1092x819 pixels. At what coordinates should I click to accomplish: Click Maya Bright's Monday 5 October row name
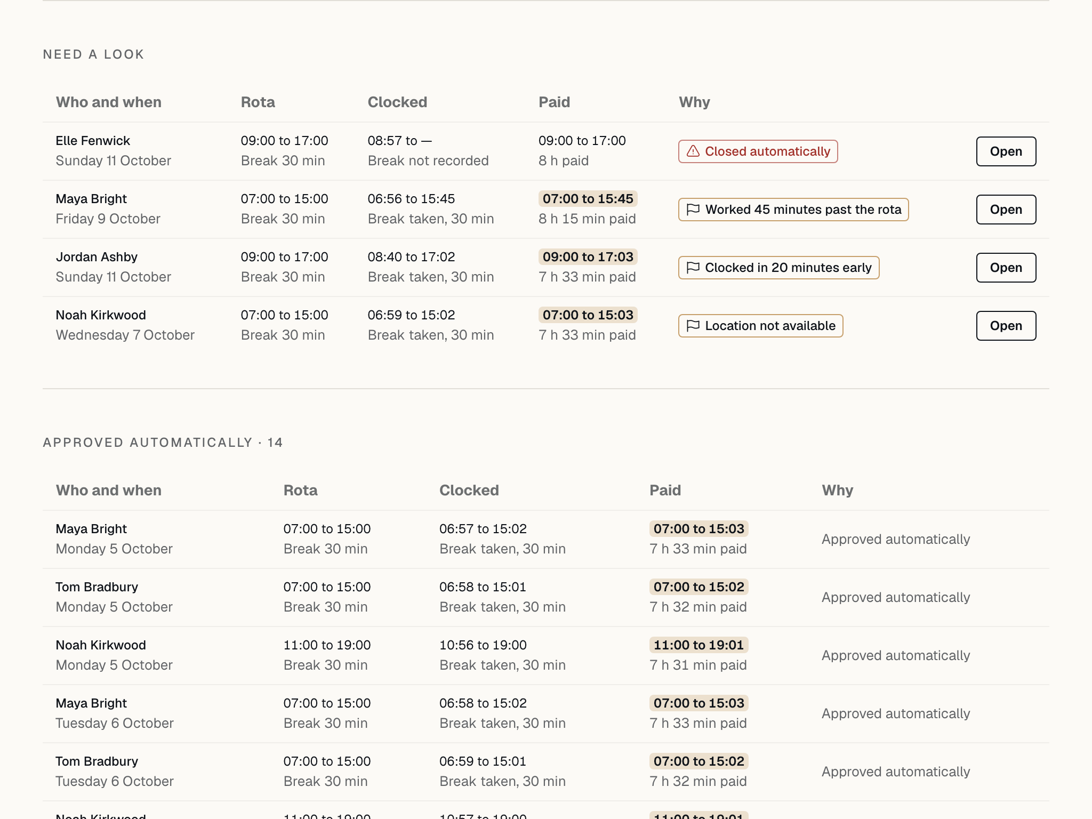91,529
